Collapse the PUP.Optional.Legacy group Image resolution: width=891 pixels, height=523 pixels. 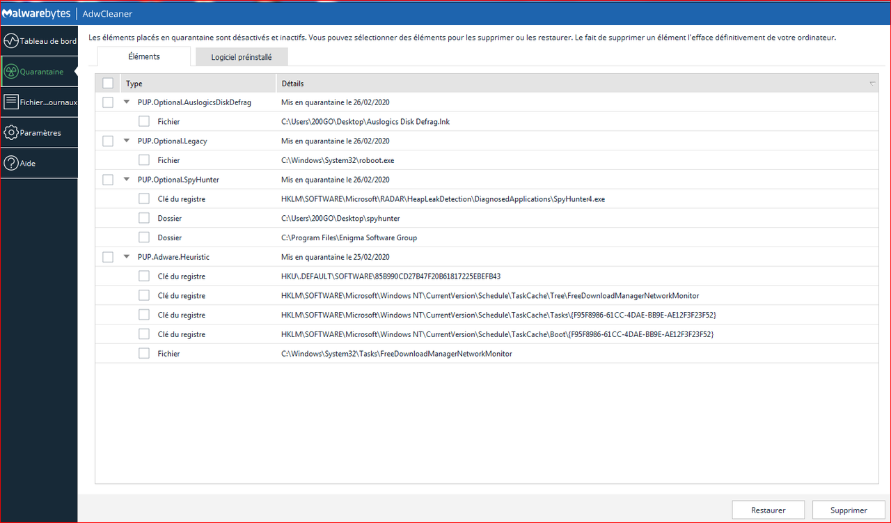(127, 141)
